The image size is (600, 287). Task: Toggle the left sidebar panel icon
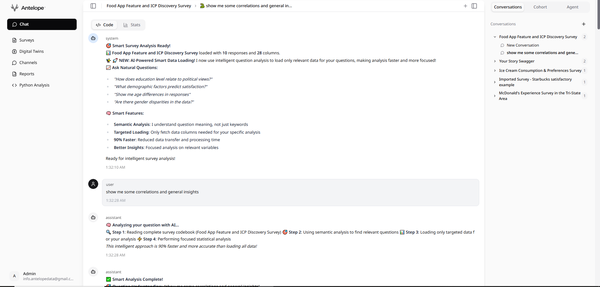coord(93,6)
